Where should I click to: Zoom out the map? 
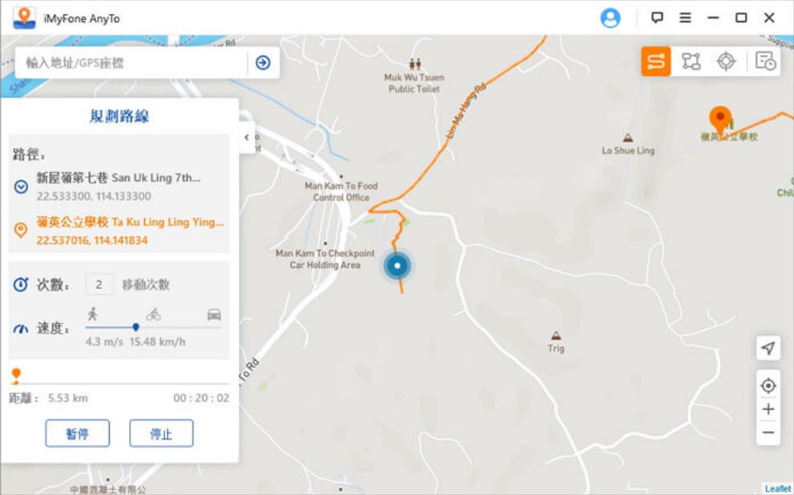click(x=768, y=432)
